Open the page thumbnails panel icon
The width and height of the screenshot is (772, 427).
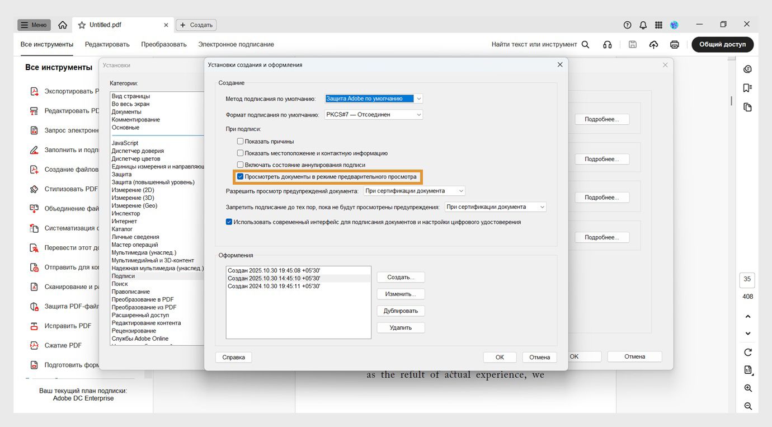coord(747,107)
